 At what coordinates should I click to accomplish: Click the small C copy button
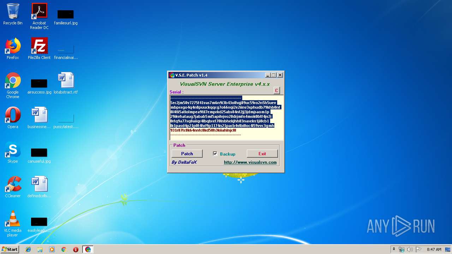[x=276, y=91]
